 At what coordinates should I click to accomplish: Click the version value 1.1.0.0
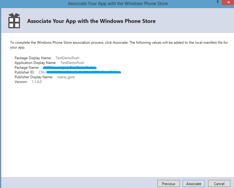pos(37,82)
